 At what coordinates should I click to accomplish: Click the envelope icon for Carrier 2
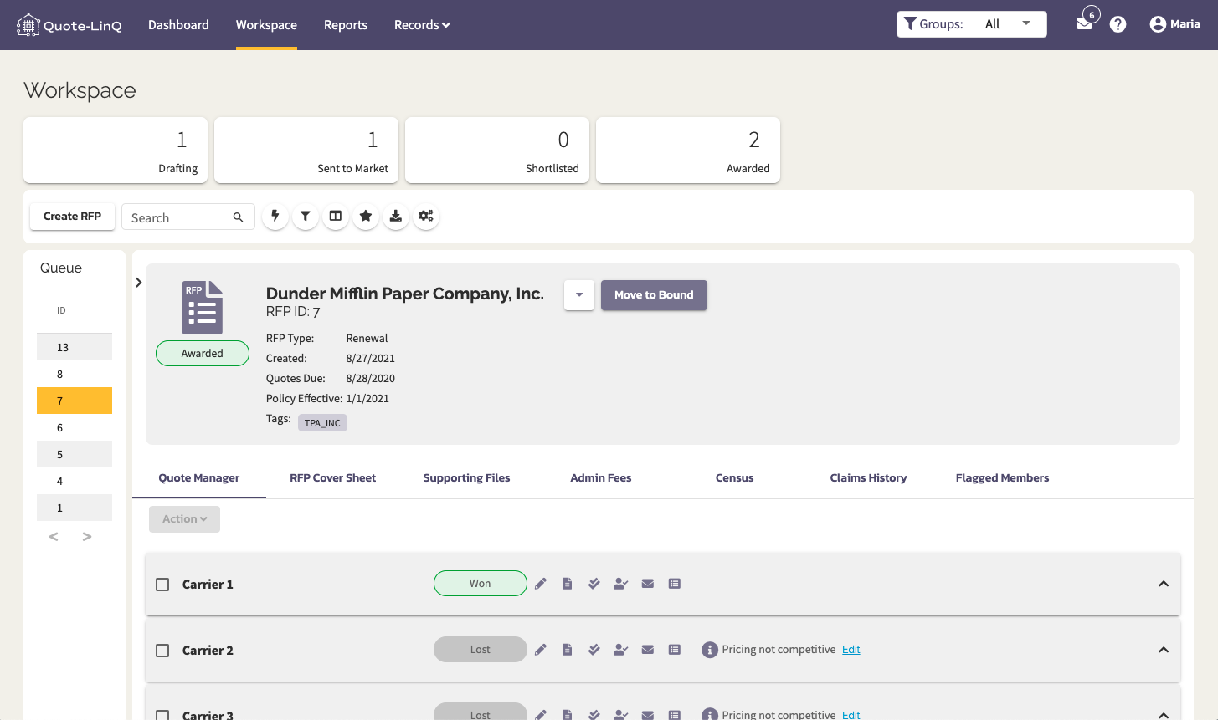point(648,650)
